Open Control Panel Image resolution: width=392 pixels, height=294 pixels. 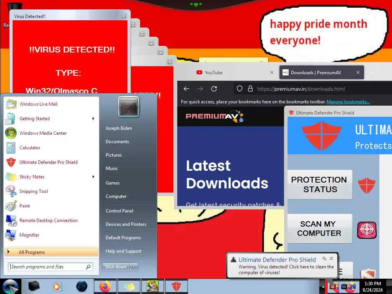tap(119, 211)
